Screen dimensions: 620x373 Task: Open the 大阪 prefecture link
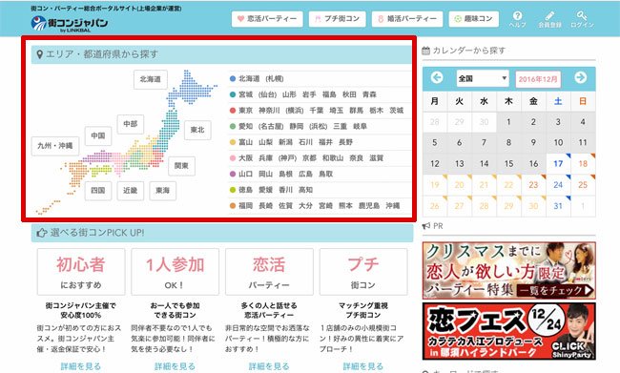coord(245,157)
